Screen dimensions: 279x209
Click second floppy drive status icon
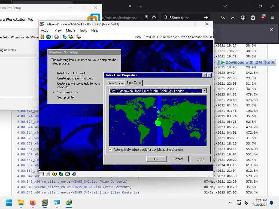click(x=48, y=174)
